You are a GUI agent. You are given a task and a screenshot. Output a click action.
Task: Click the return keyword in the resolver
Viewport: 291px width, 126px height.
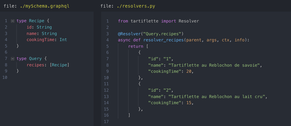(136, 46)
